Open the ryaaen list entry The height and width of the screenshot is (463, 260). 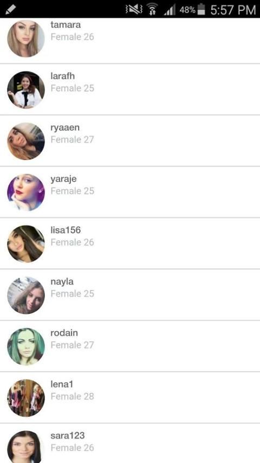click(x=130, y=140)
